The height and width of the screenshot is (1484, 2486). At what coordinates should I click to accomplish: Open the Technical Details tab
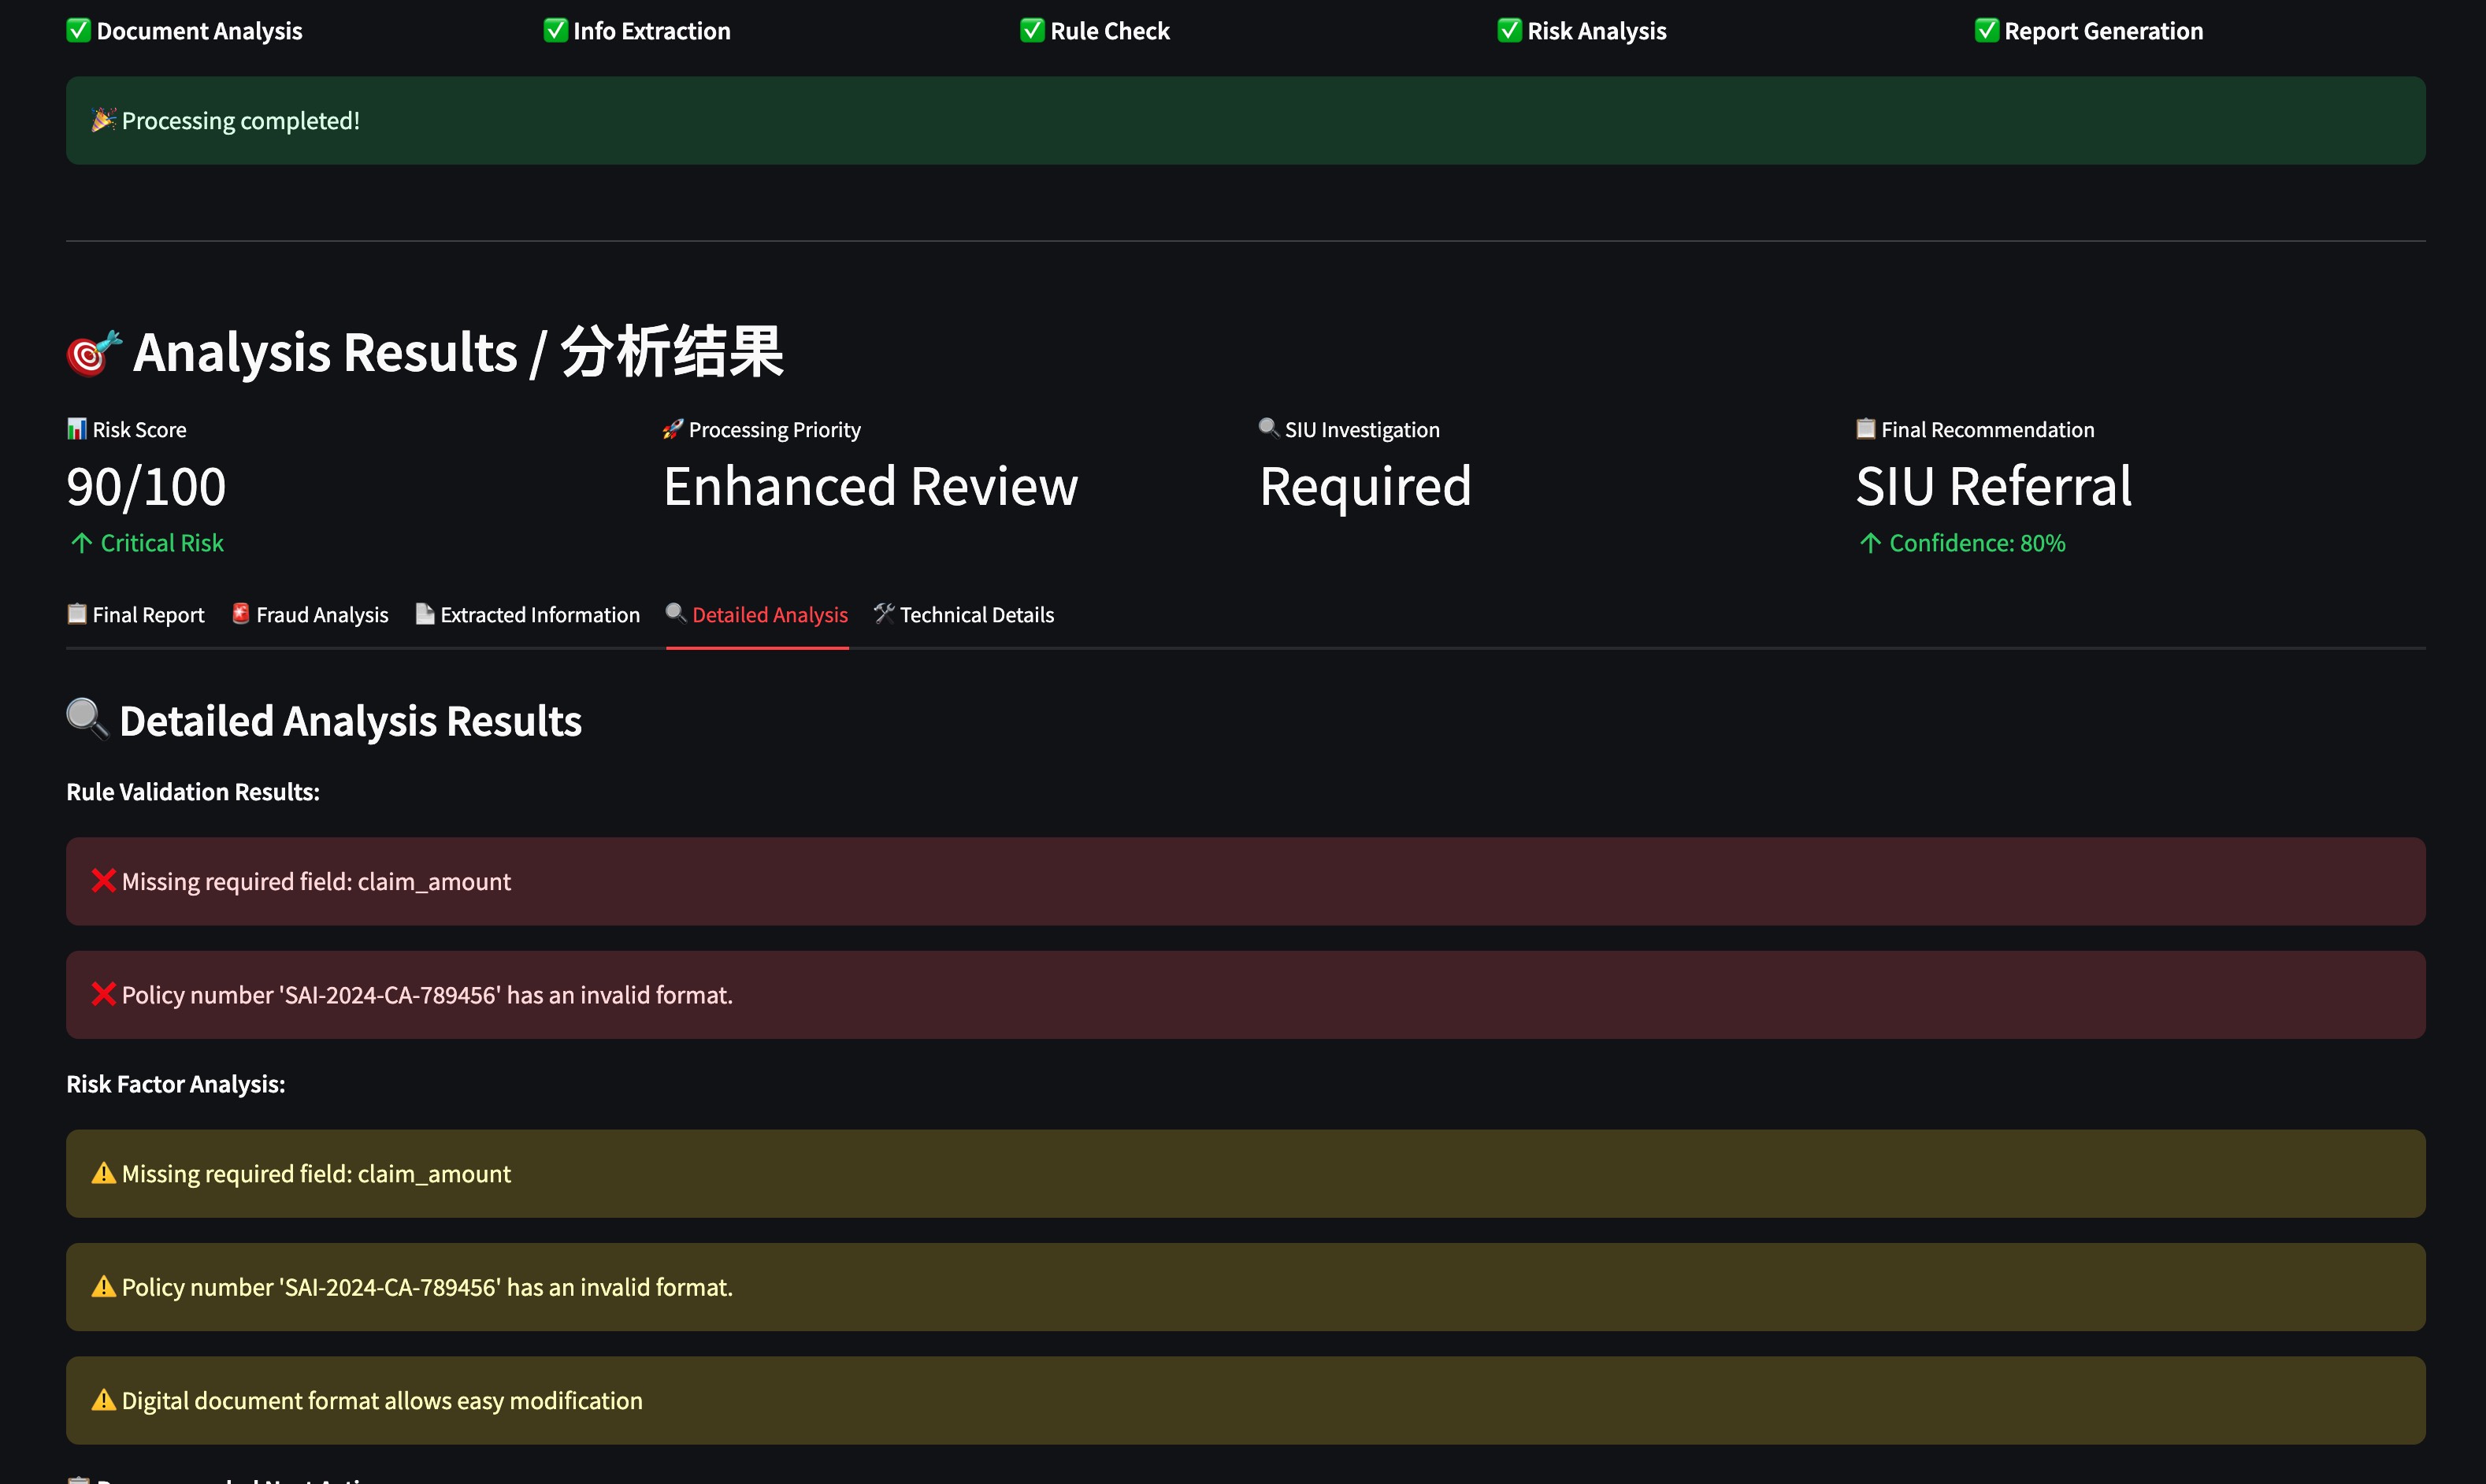point(964,615)
